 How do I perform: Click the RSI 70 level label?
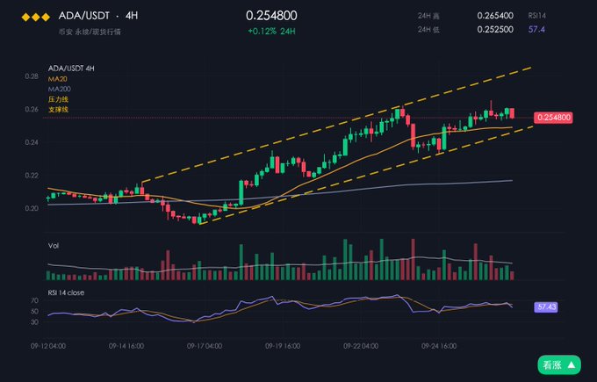coord(34,301)
